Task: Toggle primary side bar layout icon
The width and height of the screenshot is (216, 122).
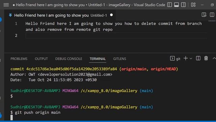Action: click(x=169, y=5)
